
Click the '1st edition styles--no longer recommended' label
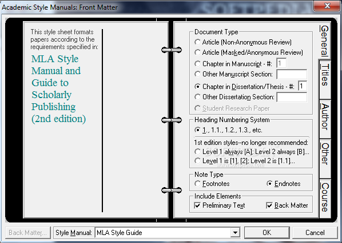coord(251,143)
